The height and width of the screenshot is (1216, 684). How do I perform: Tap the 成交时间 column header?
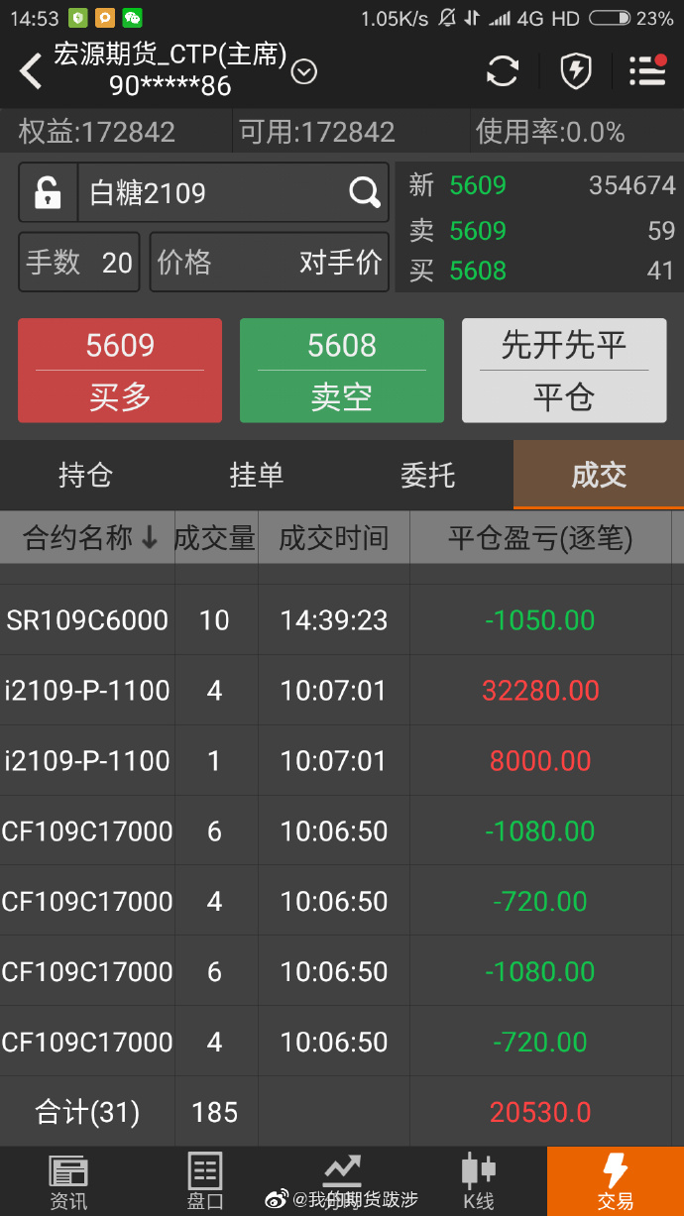pos(334,538)
